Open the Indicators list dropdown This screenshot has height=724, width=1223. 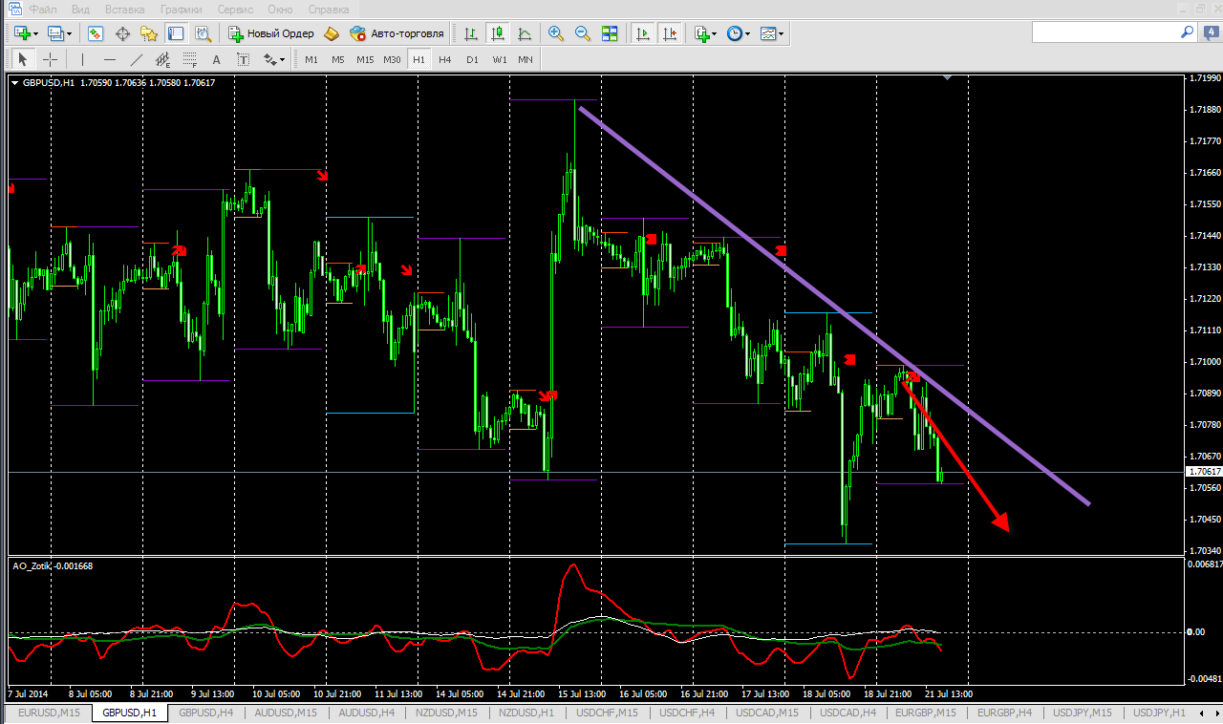(705, 33)
